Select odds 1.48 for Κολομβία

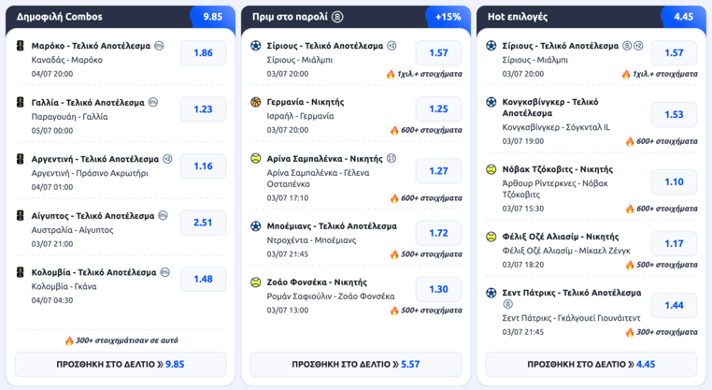tap(203, 279)
